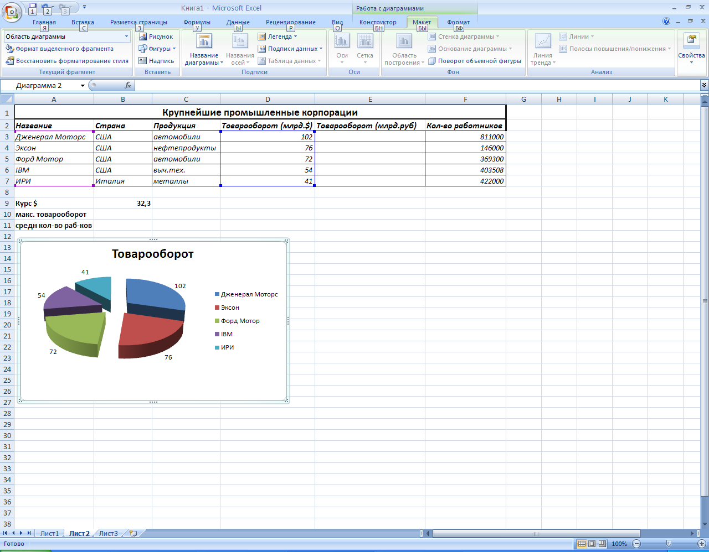Switch to sheet tab Лист1
The height and width of the screenshot is (552, 709).
click(x=49, y=534)
